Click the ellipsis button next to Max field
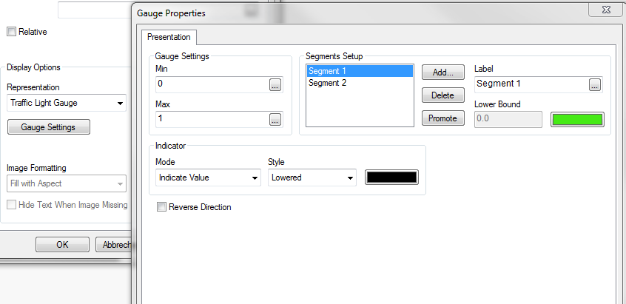 pyautogui.click(x=275, y=119)
